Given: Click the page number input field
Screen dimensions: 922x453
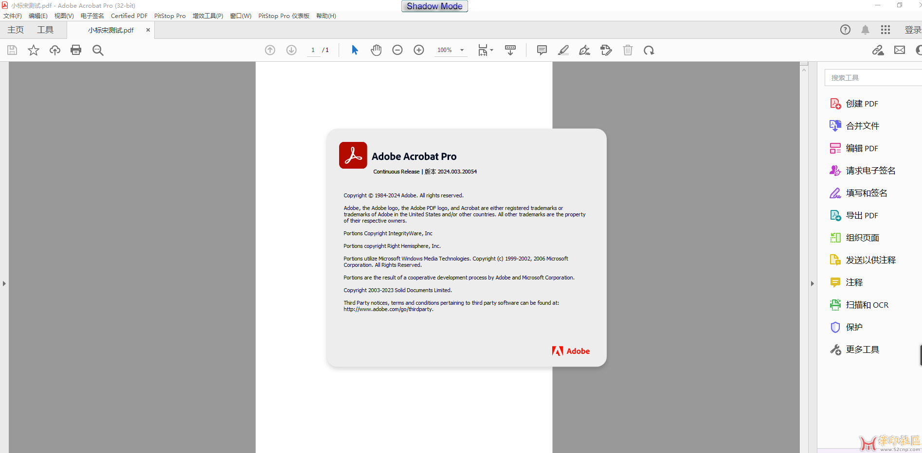Looking at the screenshot, I should [313, 50].
